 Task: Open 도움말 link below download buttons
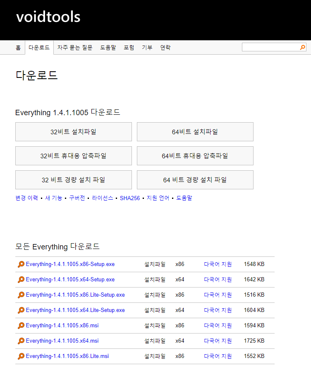tap(184, 198)
